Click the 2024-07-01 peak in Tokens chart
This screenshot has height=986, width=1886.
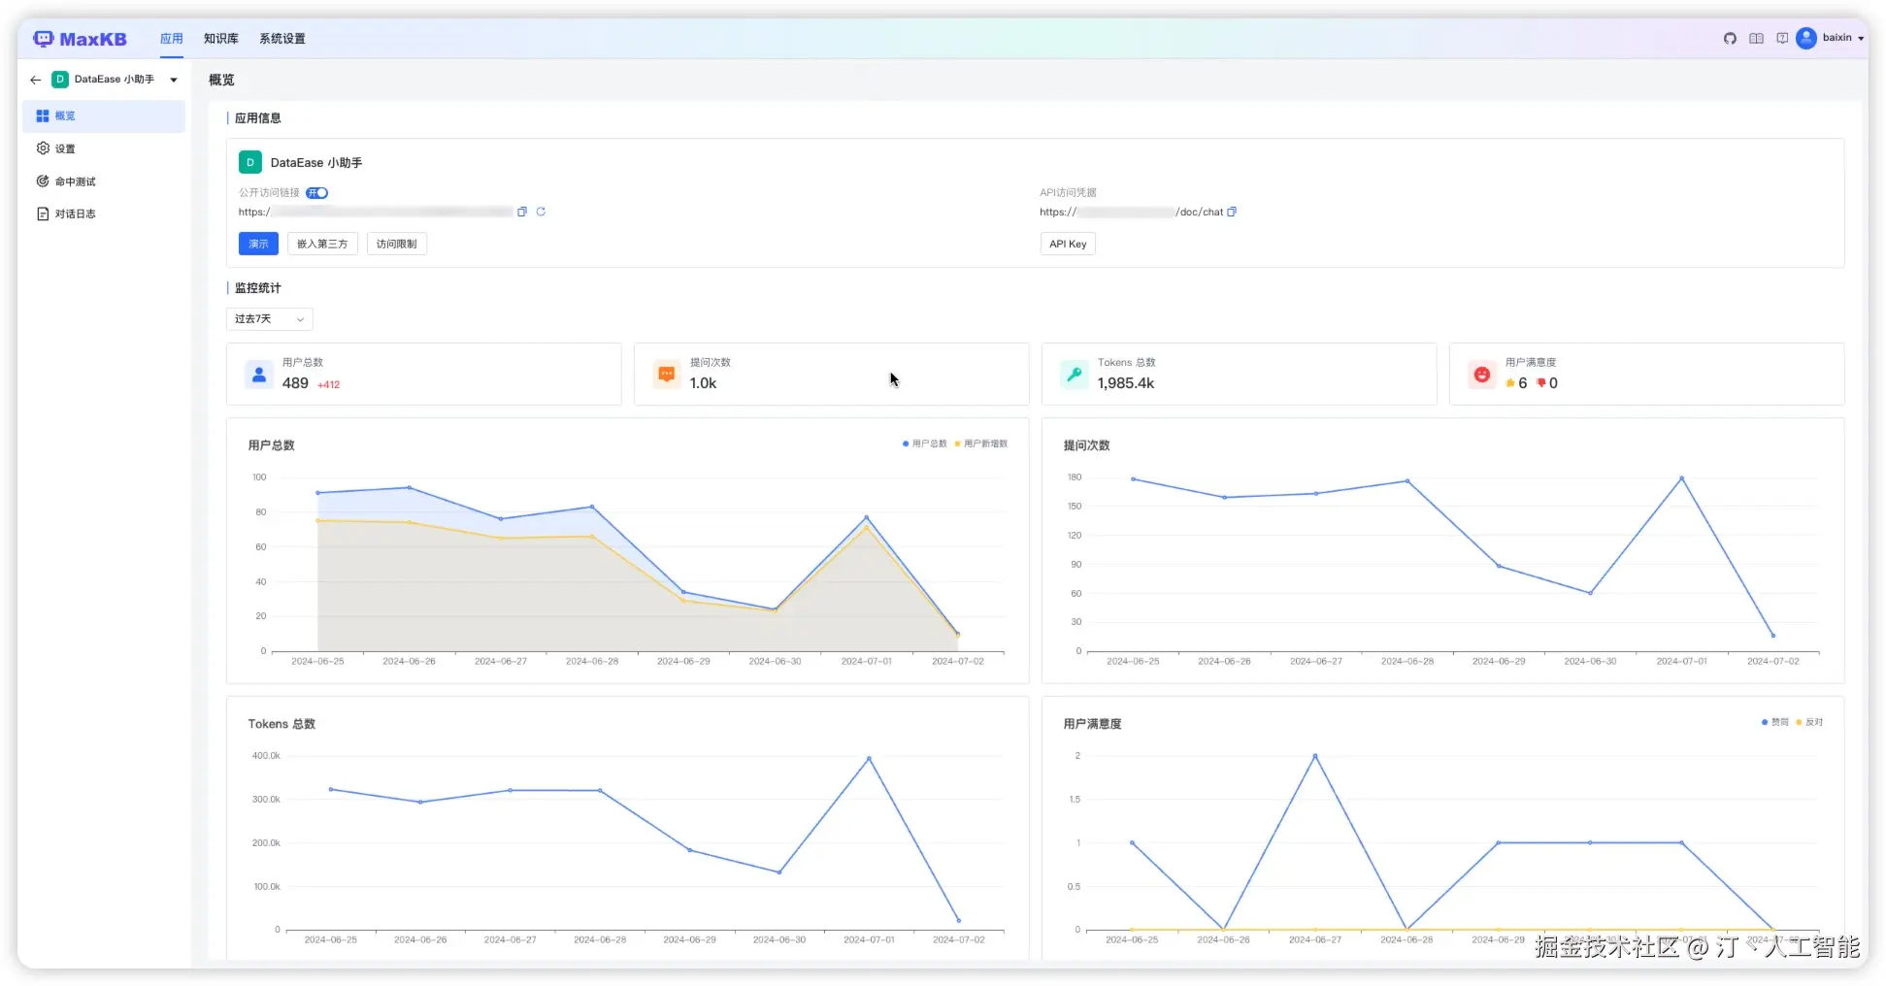(x=869, y=759)
